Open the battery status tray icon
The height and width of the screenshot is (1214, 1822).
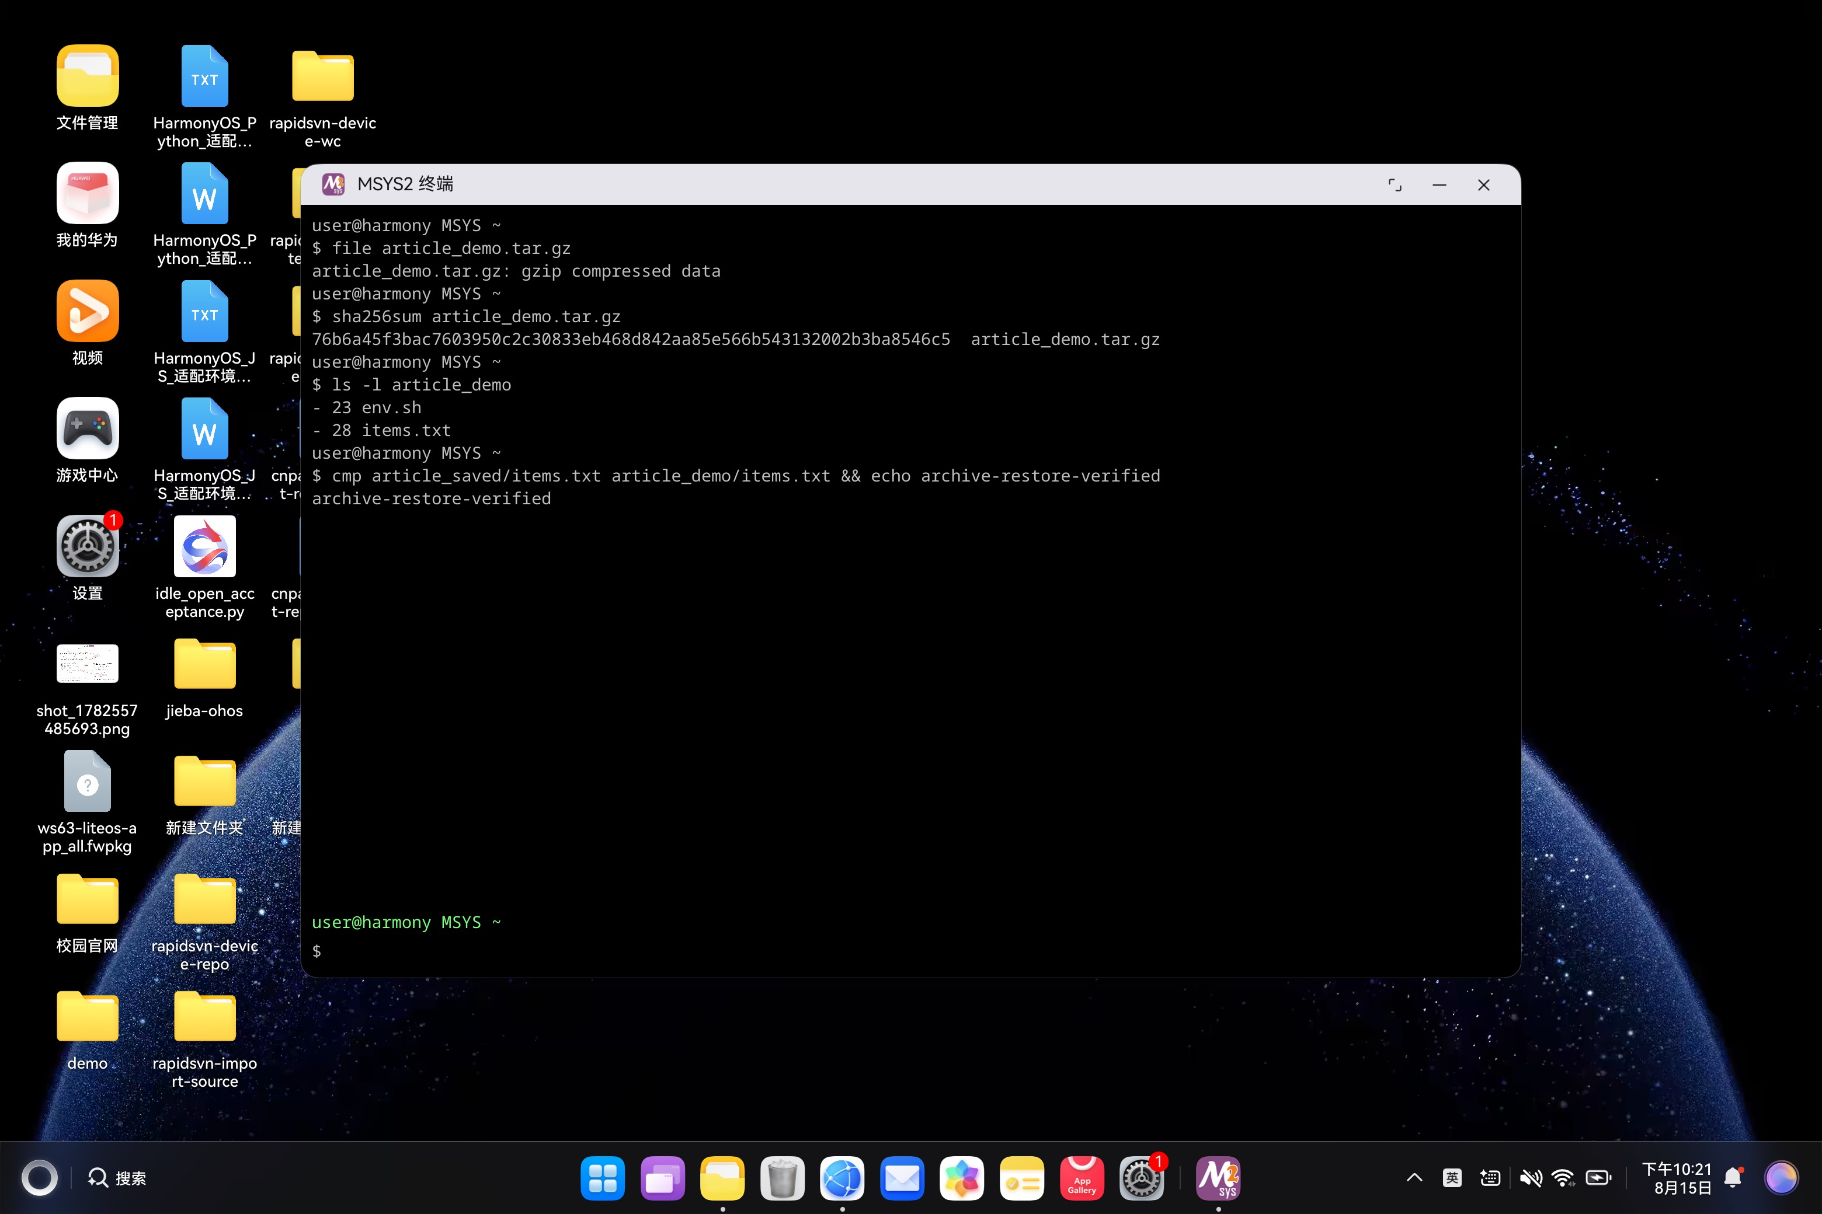pos(1598,1178)
